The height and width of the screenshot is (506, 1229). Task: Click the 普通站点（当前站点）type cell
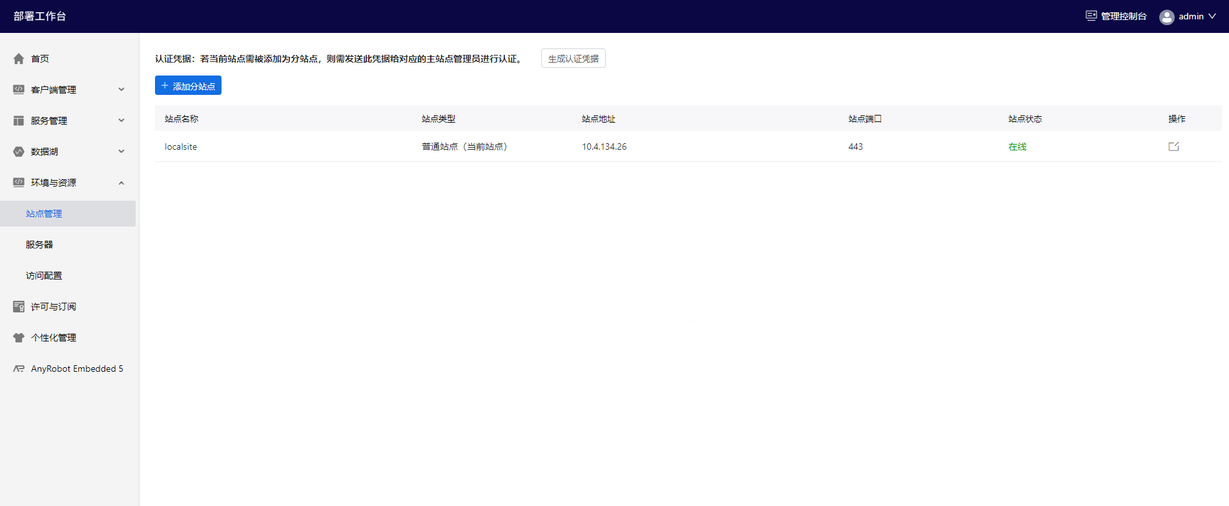pos(464,147)
